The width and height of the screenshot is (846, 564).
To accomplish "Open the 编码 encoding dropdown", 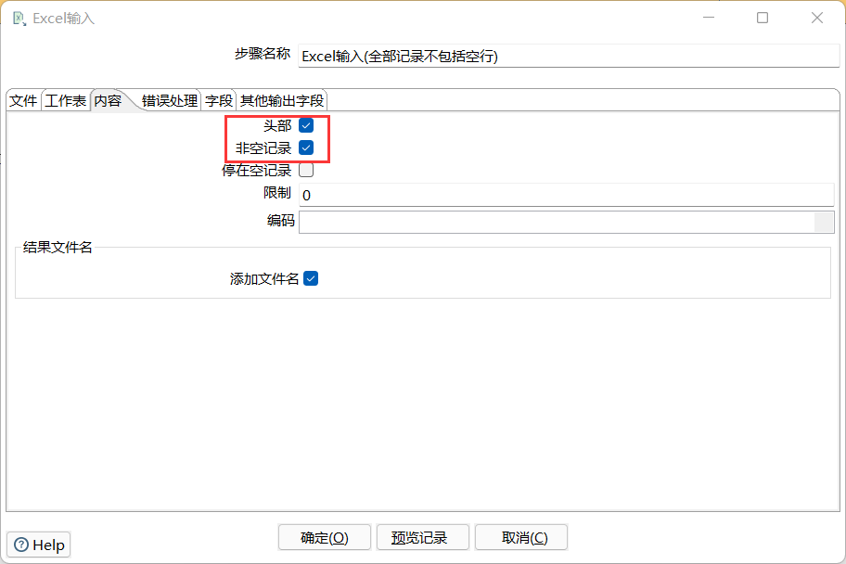I will tap(824, 221).
